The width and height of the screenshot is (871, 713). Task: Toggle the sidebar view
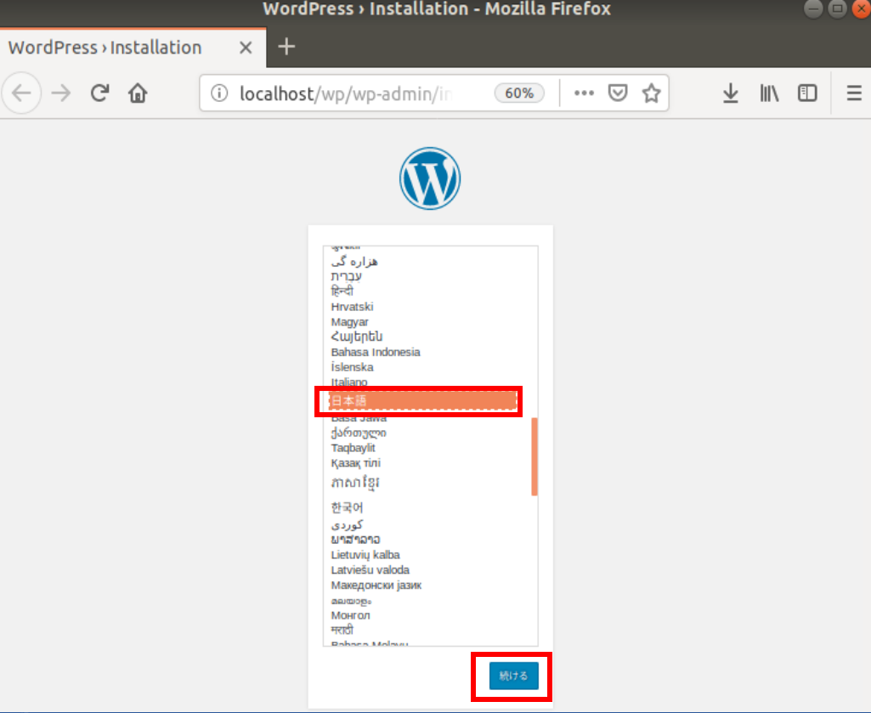pyautogui.click(x=807, y=93)
